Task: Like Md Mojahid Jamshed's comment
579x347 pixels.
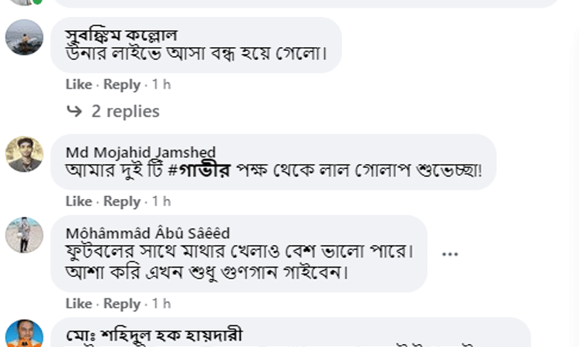Action: tap(79, 201)
